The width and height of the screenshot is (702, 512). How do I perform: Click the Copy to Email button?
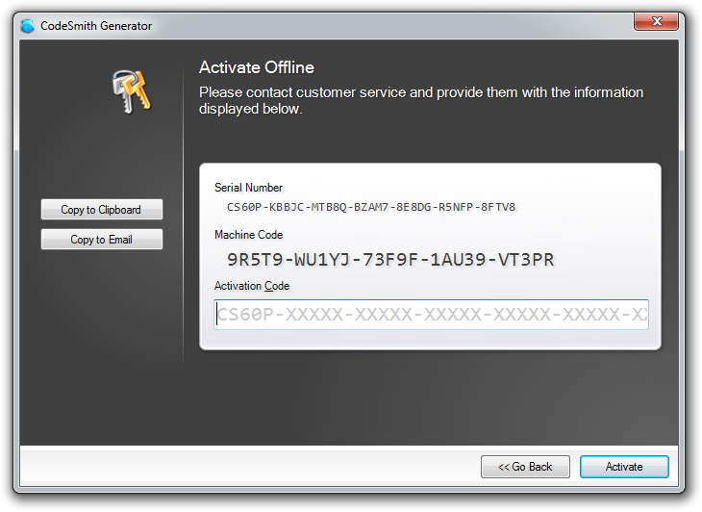[x=102, y=240]
